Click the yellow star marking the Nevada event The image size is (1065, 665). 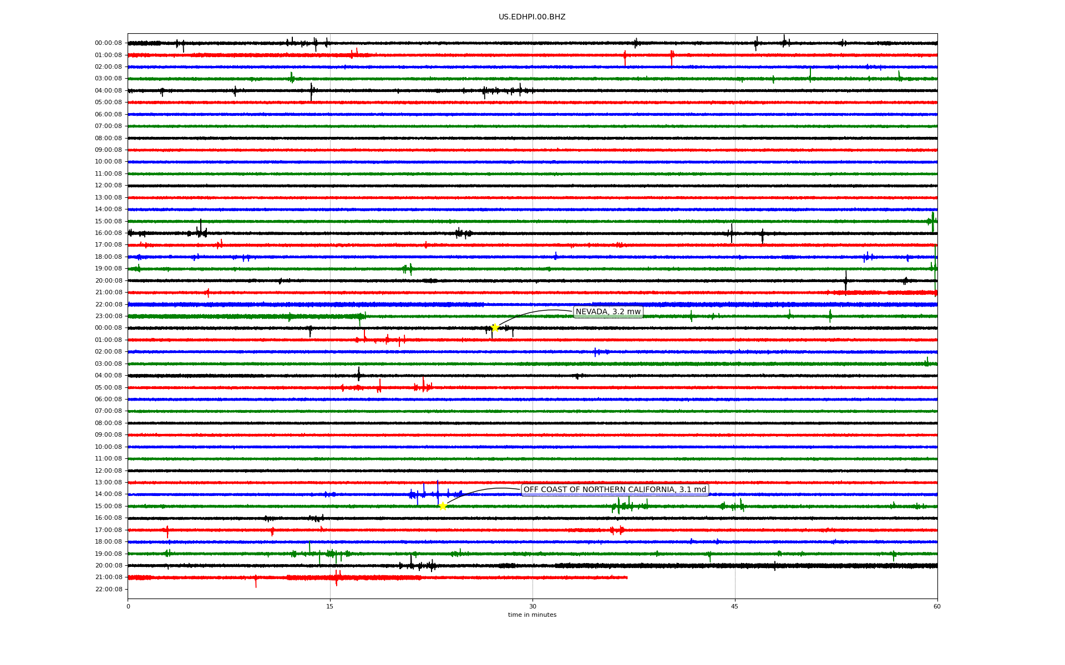pyautogui.click(x=495, y=328)
